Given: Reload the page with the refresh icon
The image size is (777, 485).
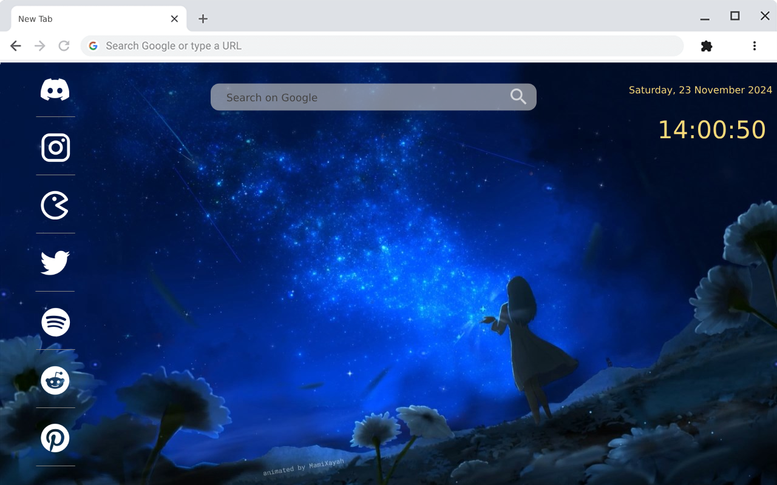Looking at the screenshot, I should click(64, 46).
